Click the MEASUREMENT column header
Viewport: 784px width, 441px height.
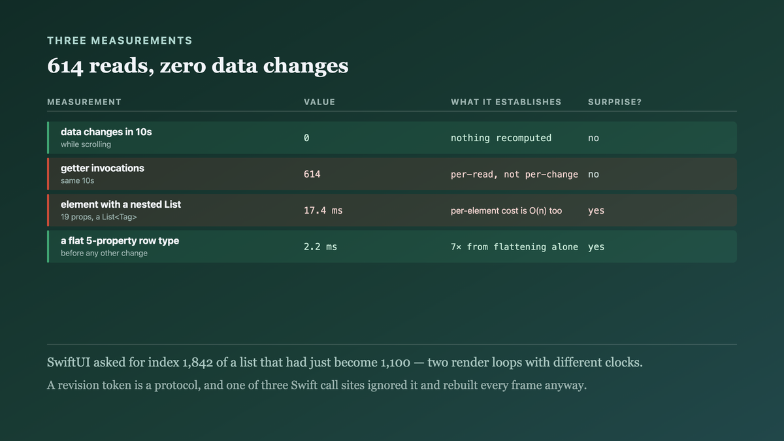point(84,102)
